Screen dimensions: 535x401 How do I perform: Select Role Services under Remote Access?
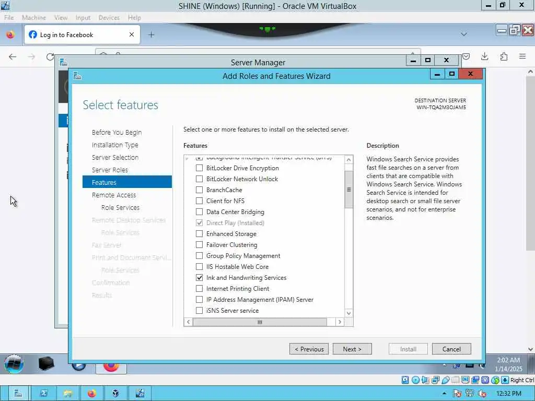[x=120, y=207]
